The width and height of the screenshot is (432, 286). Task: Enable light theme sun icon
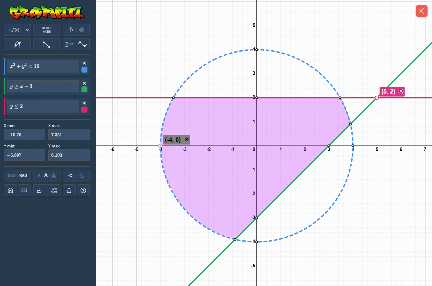[x=71, y=176]
